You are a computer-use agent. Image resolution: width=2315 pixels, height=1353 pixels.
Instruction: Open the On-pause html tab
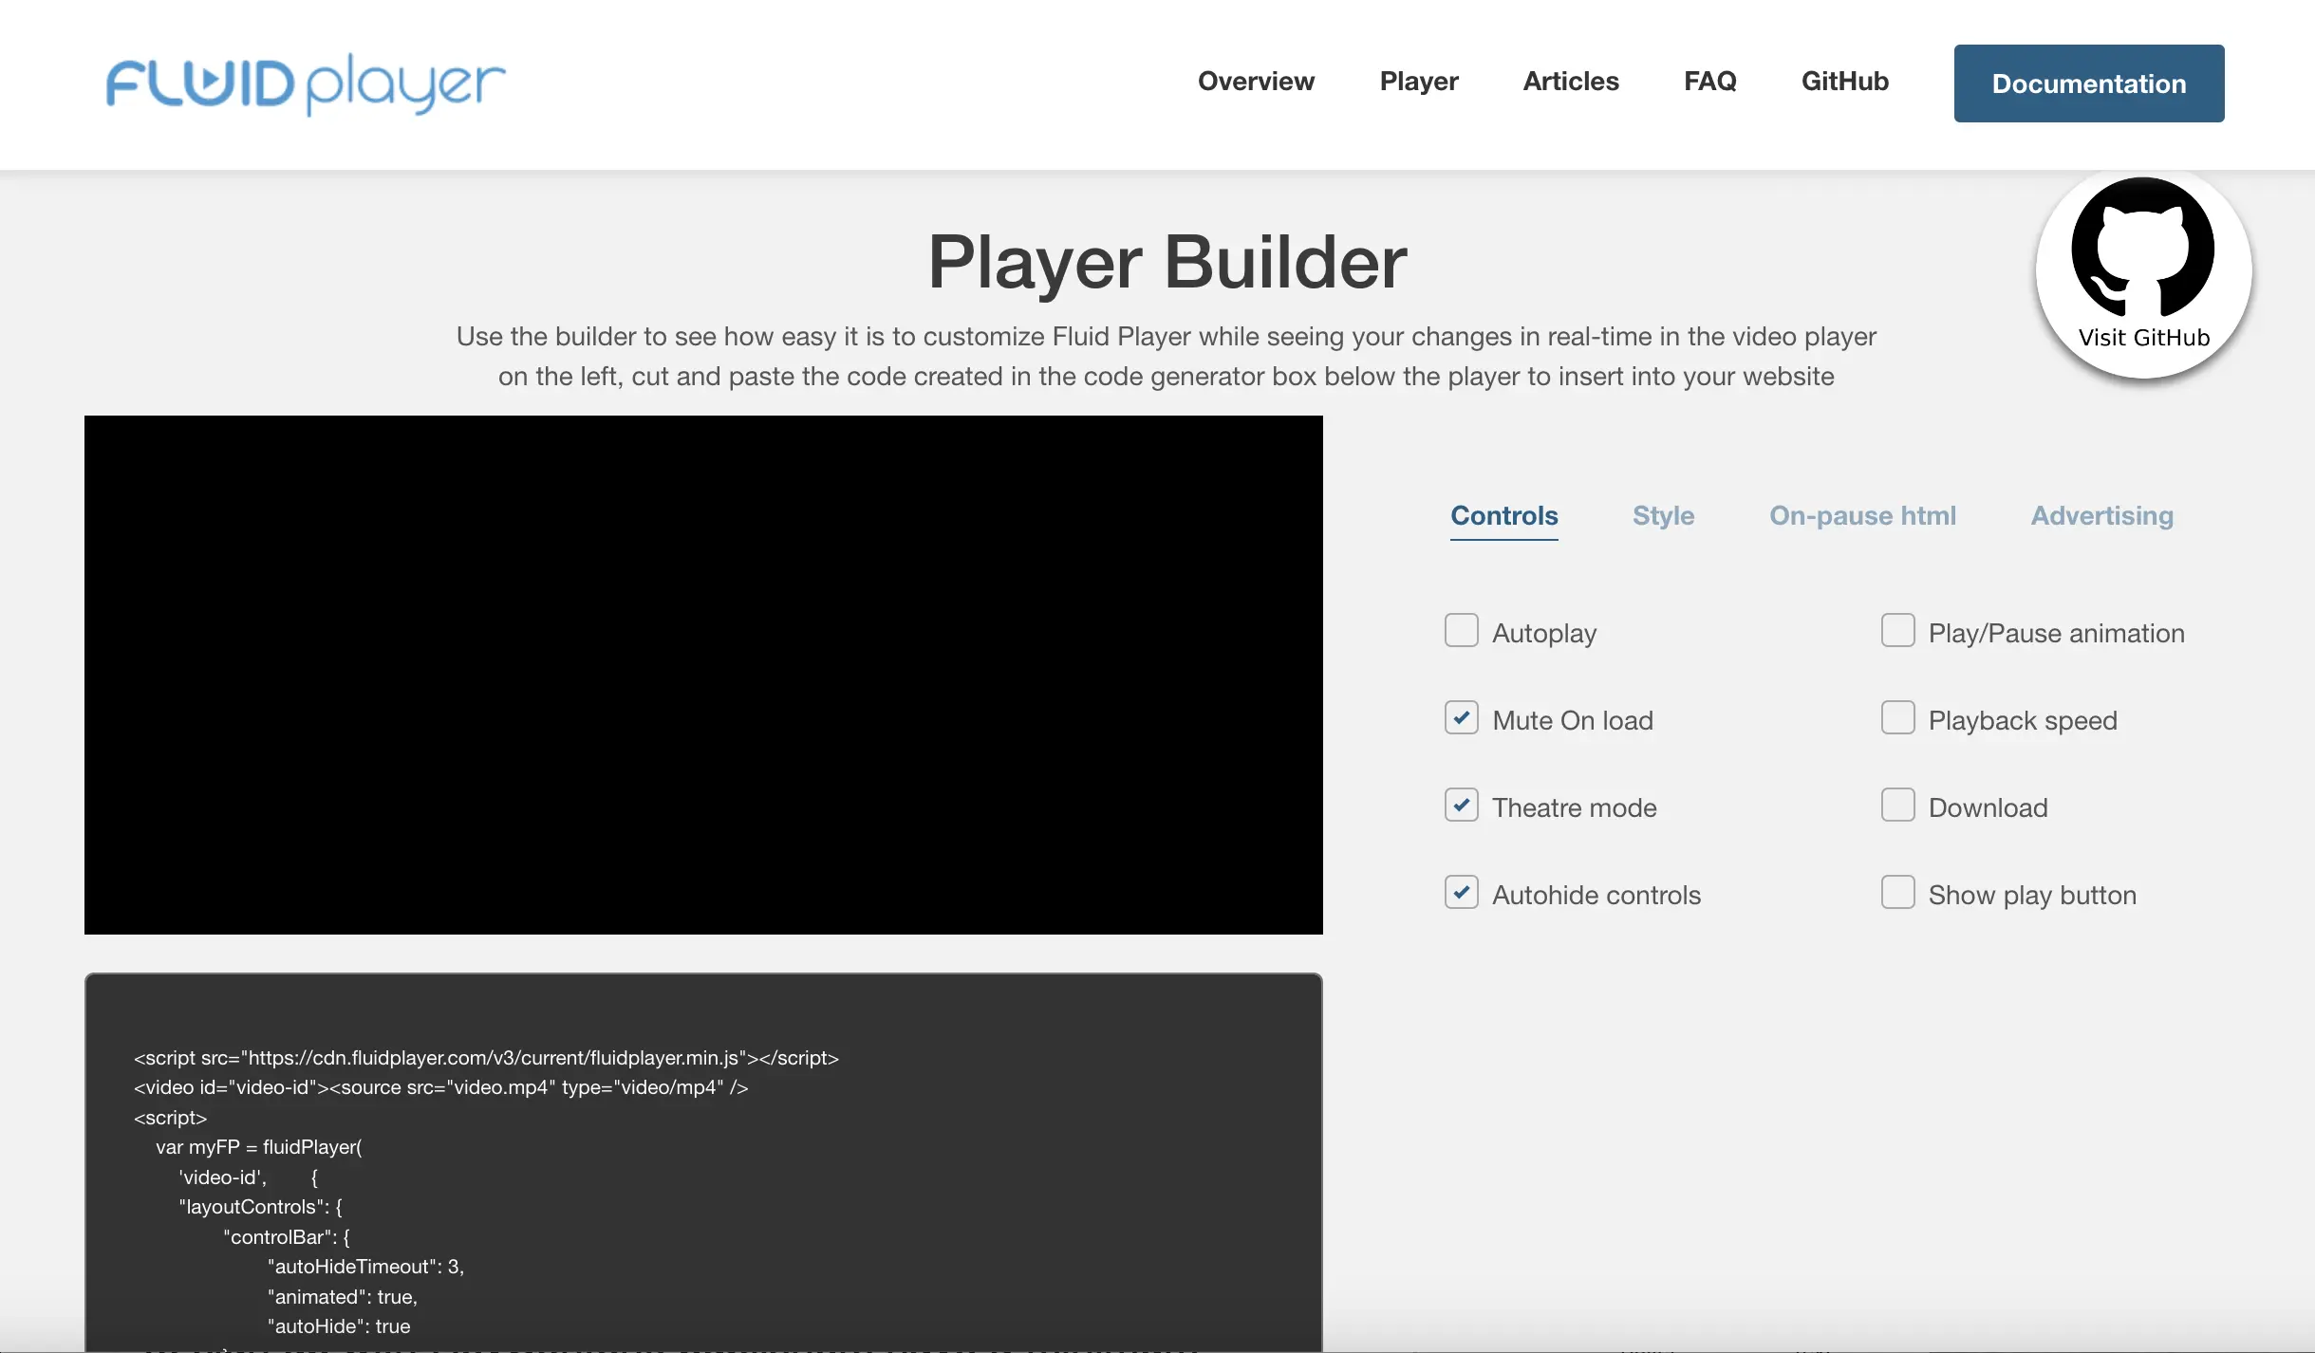1862,515
